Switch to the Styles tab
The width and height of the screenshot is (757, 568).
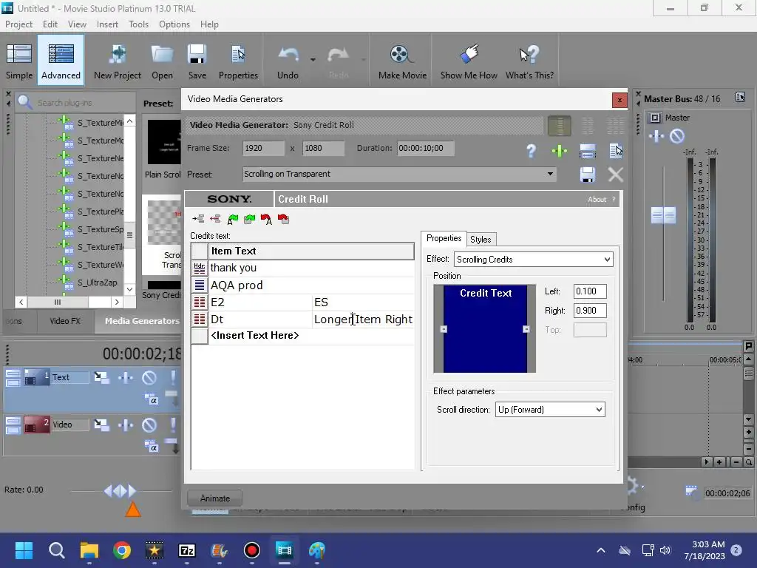(x=481, y=239)
